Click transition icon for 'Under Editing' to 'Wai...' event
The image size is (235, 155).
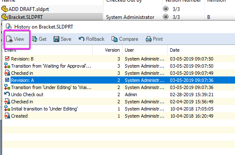7,87
